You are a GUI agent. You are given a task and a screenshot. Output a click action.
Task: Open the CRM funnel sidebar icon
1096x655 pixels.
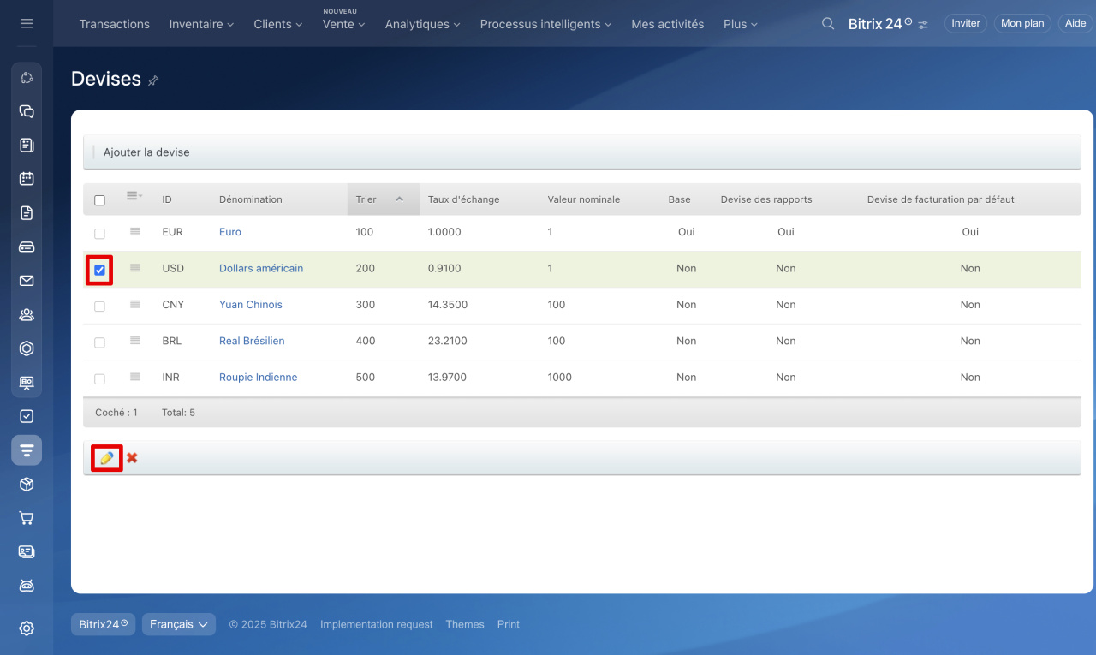pyautogui.click(x=27, y=450)
